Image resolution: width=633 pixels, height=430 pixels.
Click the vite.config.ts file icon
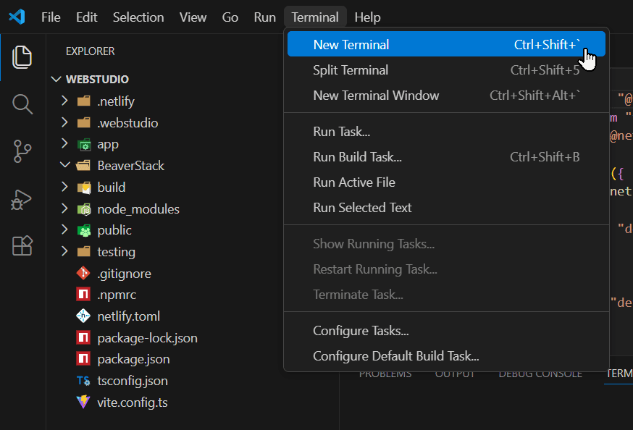[x=83, y=402]
